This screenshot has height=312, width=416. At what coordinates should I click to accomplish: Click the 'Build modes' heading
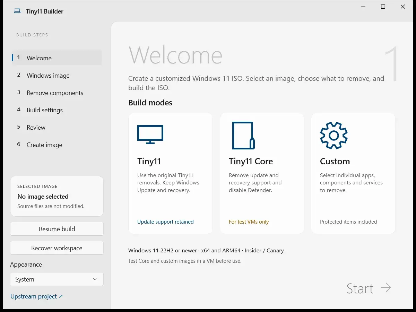(x=150, y=103)
